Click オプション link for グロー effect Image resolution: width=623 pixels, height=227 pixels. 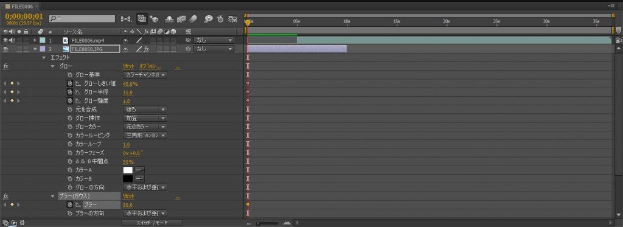pos(151,66)
